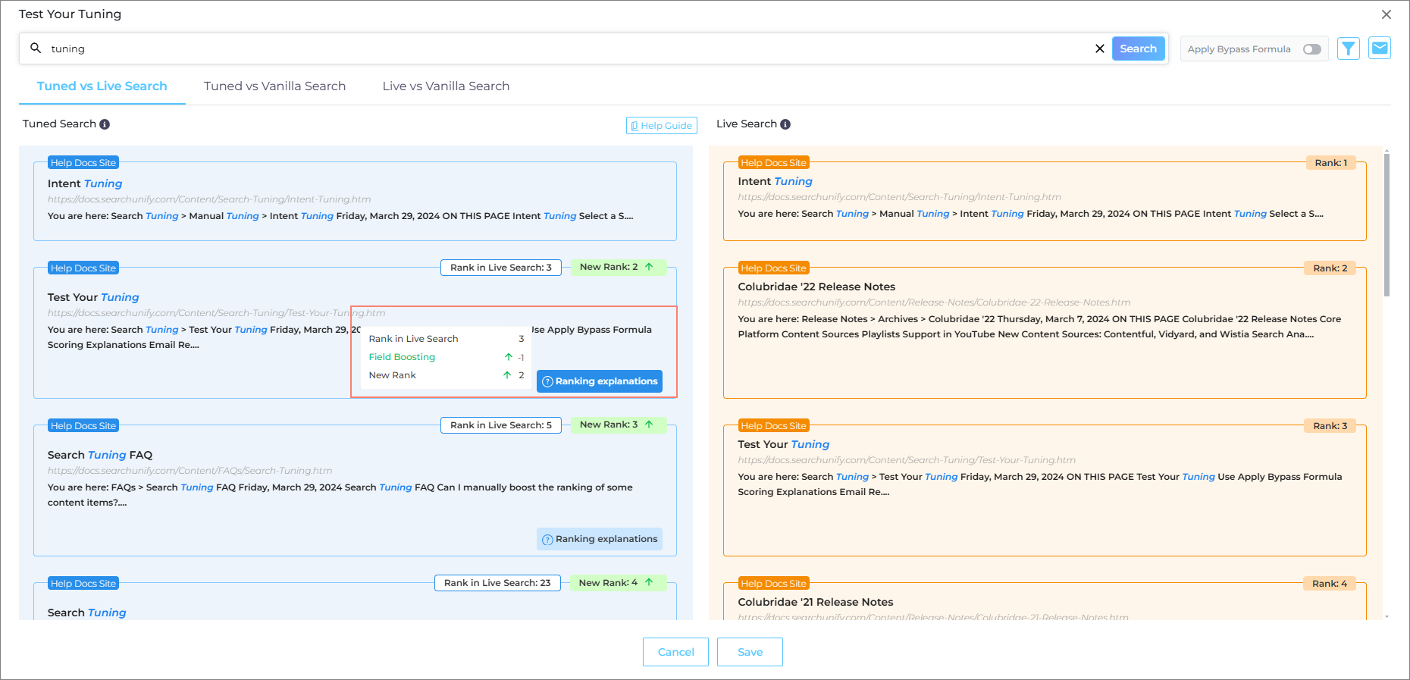Show Ranking explanations for Search Tuning FAQ

click(599, 539)
